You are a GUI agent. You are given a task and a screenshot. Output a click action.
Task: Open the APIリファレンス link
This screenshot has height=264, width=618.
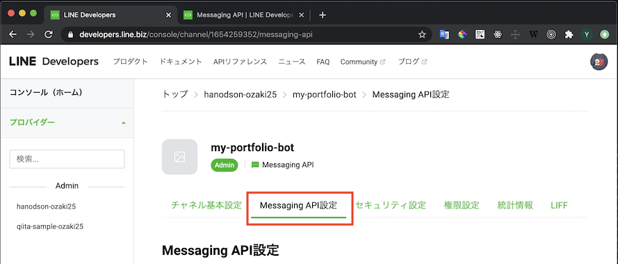coord(240,62)
